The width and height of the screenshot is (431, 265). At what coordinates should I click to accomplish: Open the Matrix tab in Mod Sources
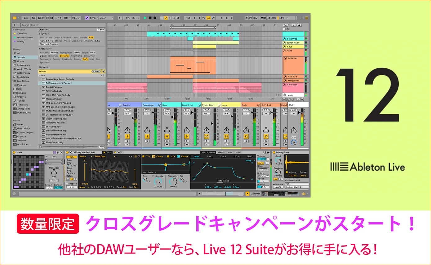(x=222, y=152)
